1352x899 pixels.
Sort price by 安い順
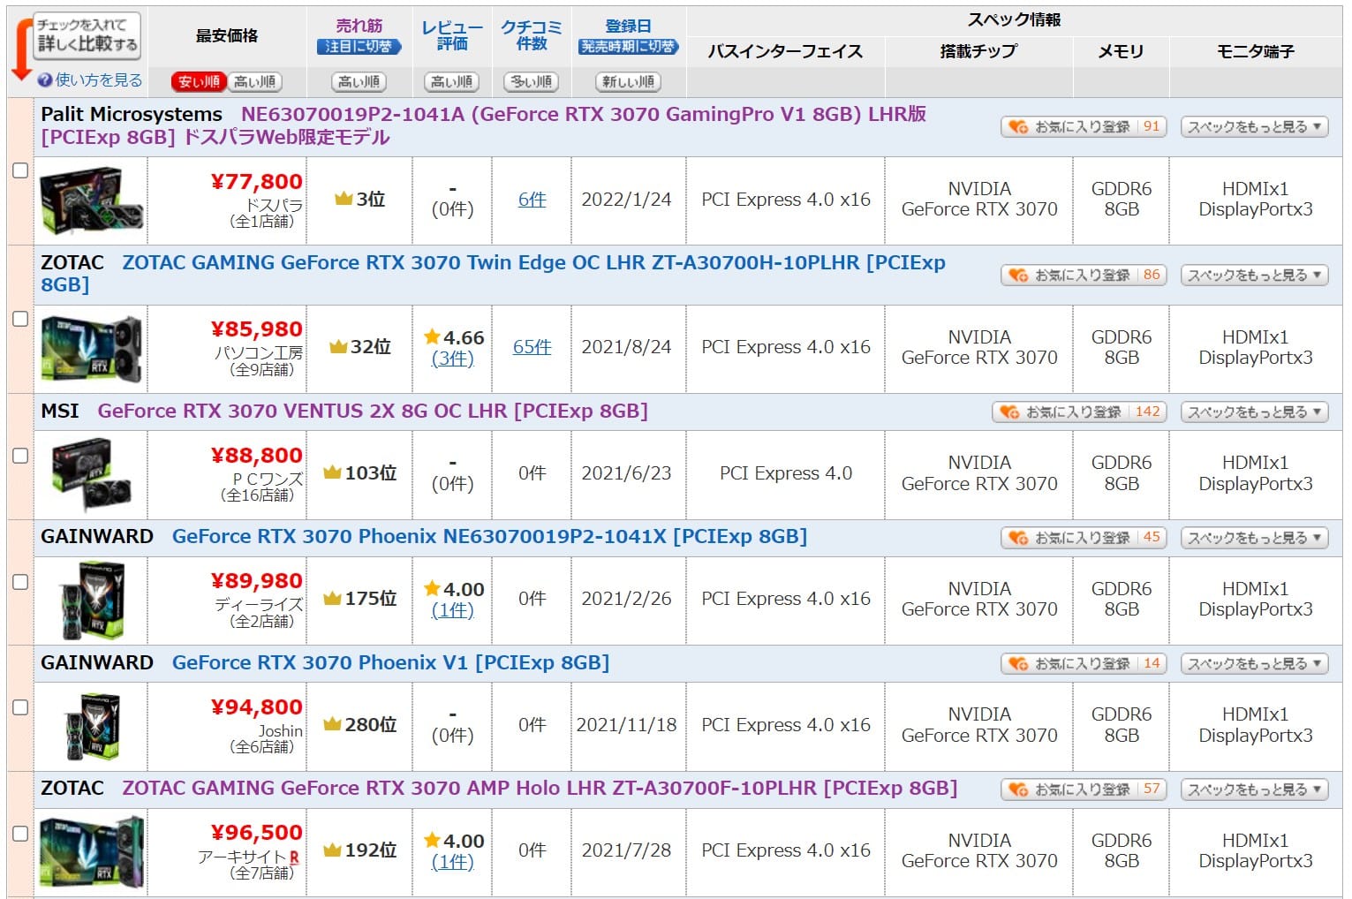click(x=199, y=82)
